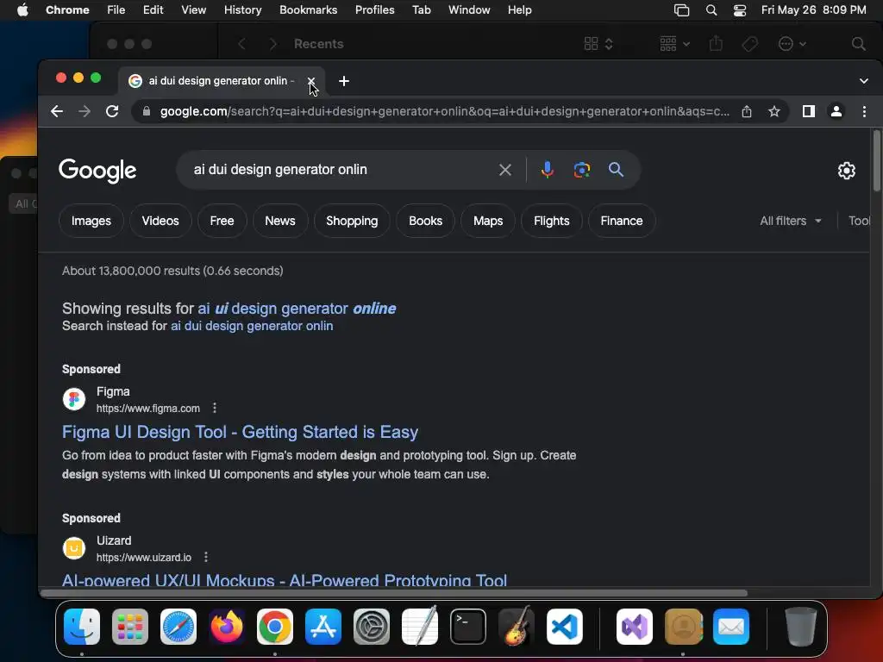The image size is (883, 662).
Task: Open options for the Figma ad
Action: tap(215, 408)
